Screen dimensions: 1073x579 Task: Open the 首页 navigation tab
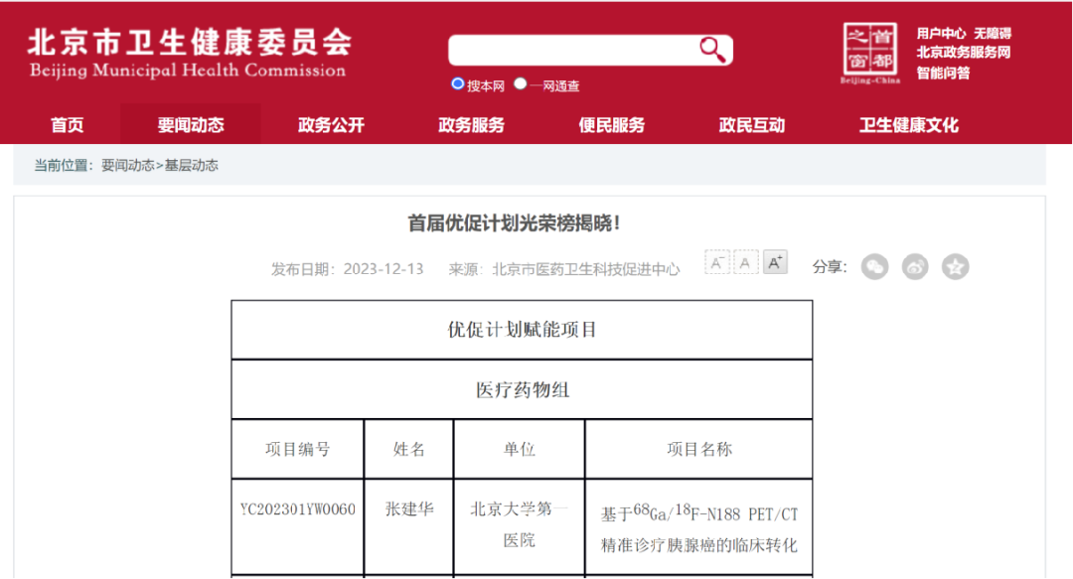tap(68, 125)
